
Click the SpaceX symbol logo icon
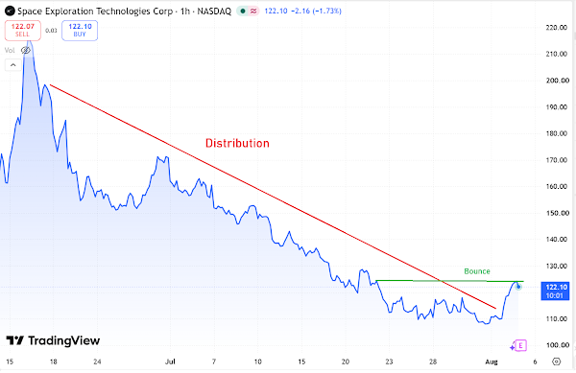tap(10, 11)
